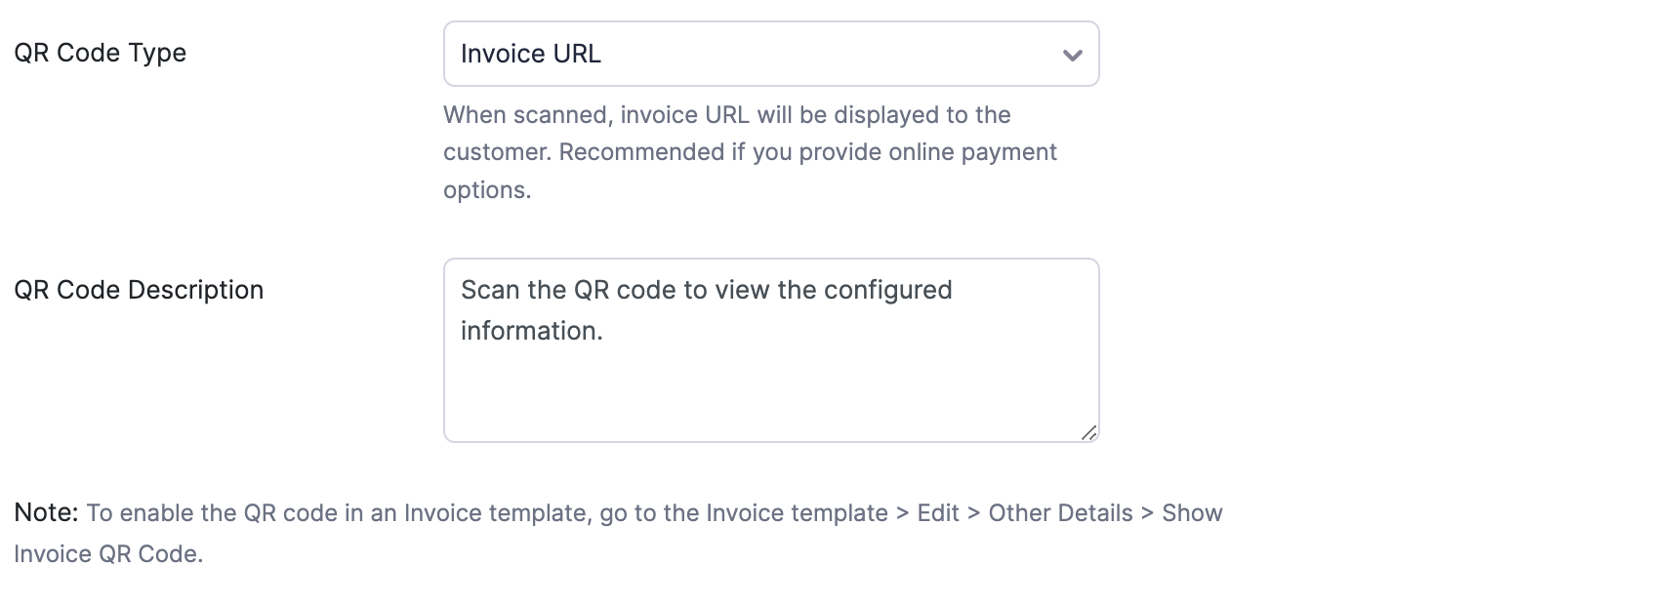Place cursor after 'information.' in textarea
This screenshot has width=1679, height=607.
pos(609,331)
